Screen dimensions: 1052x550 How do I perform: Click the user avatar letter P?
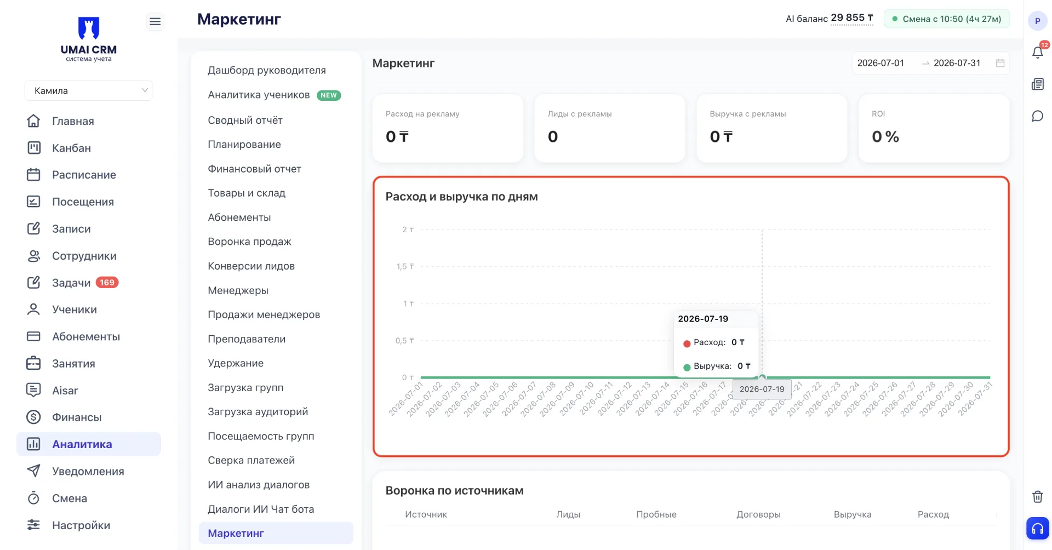tap(1037, 21)
